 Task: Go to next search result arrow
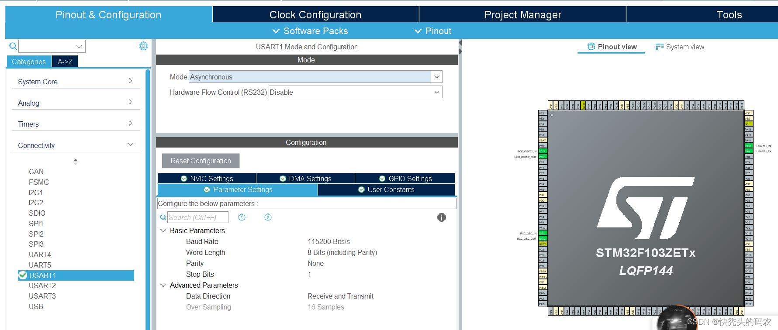[268, 217]
